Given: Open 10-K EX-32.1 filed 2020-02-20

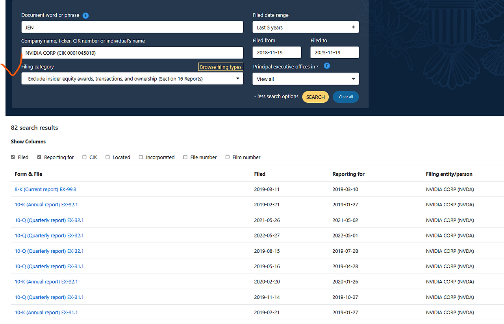Looking at the screenshot, I should 46,282.
